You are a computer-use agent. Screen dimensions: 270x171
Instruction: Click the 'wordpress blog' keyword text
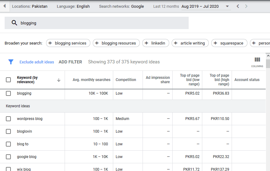tap(30, 119)
